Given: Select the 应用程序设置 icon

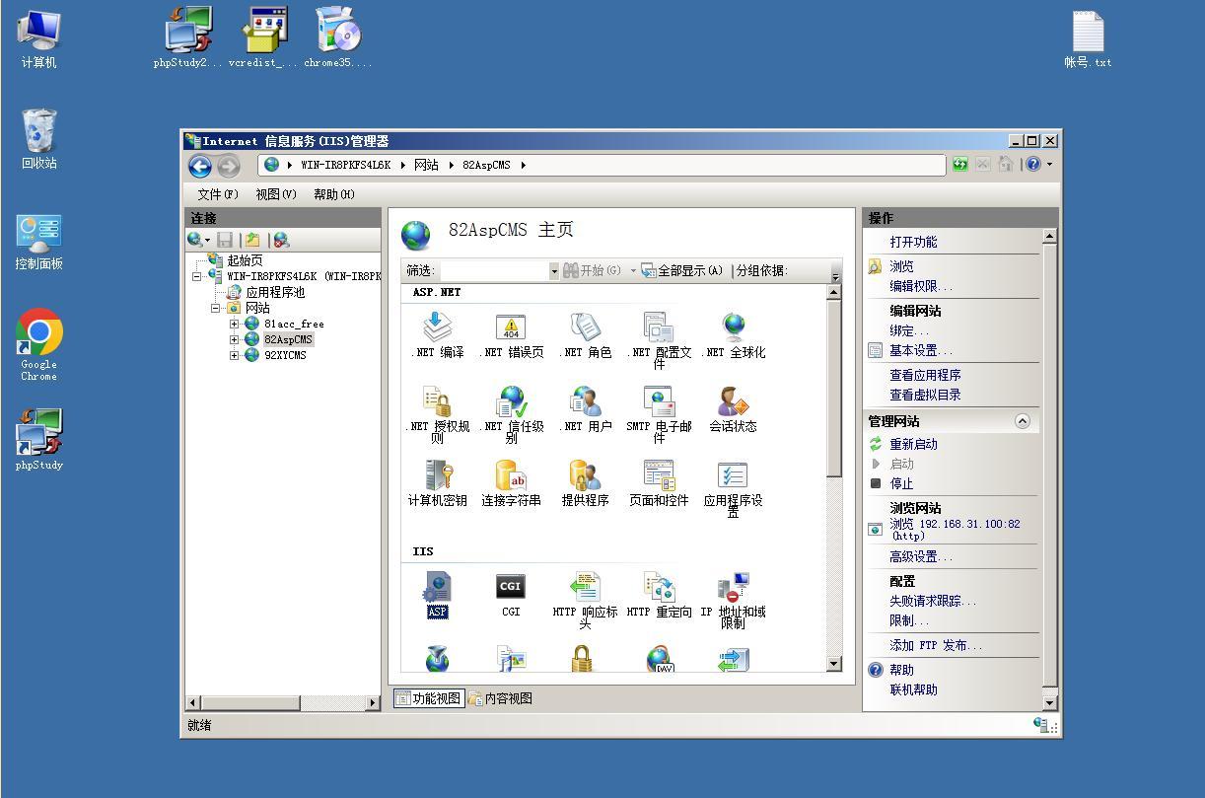Looking at the screenshot, I should [733, 488].
